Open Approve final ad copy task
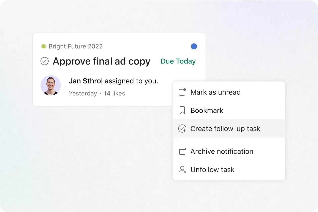Image resolution: width=318 pixels, height=212 pixels. point(102,61)
